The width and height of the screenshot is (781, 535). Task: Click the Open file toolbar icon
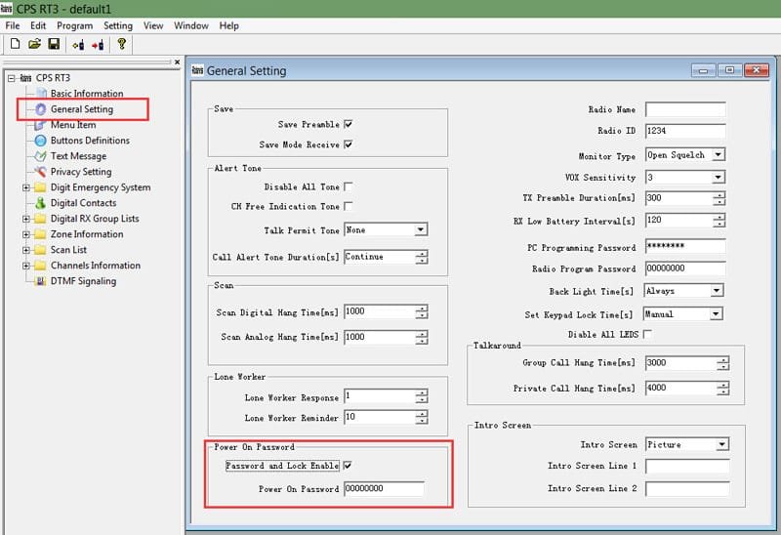(34, 44)
